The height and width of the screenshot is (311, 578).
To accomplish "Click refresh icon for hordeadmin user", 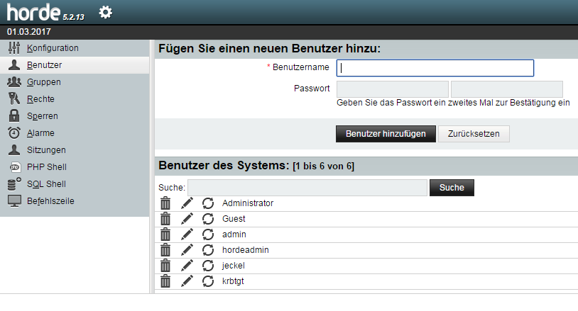I will pos(208,250).
